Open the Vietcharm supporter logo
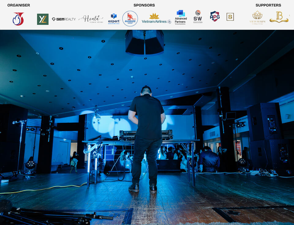The height and width of the screenshot is (225, 294). [257, 17]
